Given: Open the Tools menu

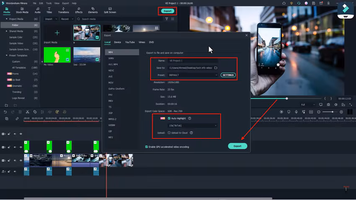Looking at the screenshot, I should point(49,3).
